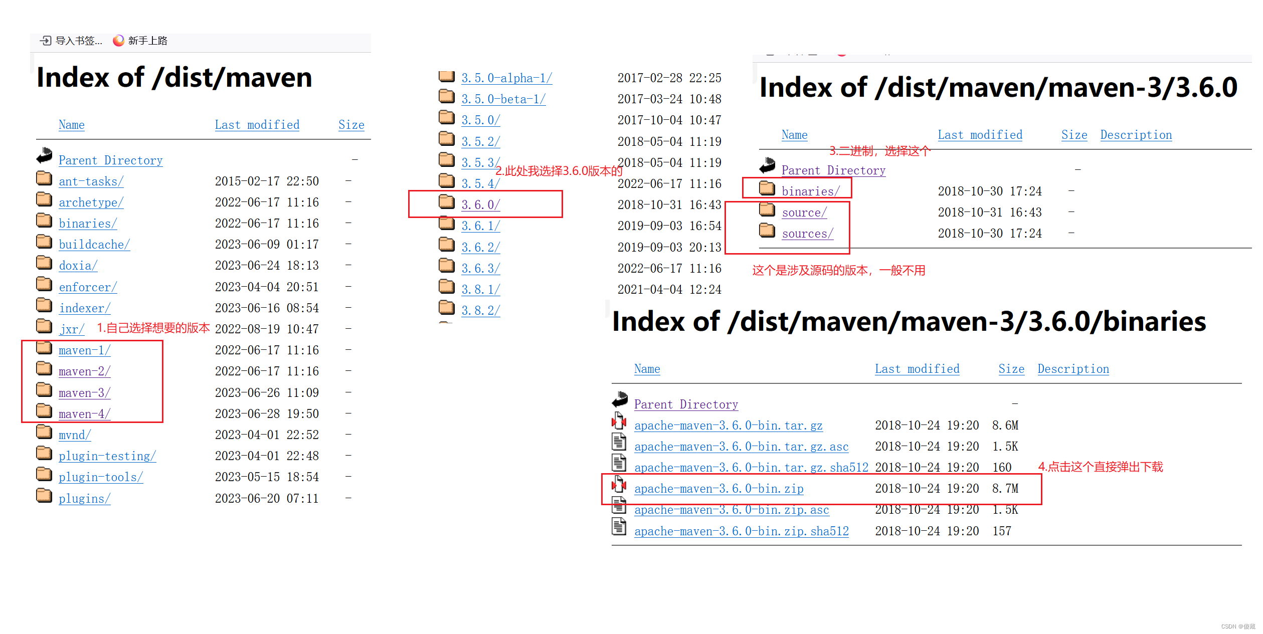Open Parent Directory in /dist/maven listing

pos(111,160)
